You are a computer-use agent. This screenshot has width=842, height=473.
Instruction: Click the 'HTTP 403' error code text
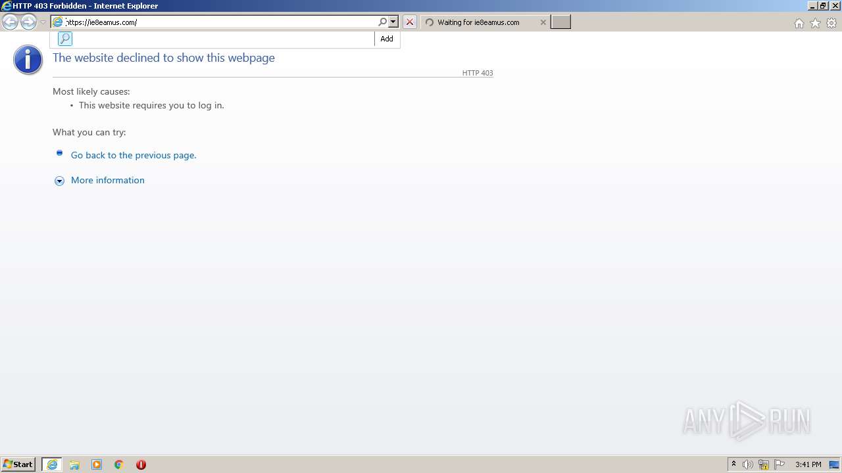[478, 73]
